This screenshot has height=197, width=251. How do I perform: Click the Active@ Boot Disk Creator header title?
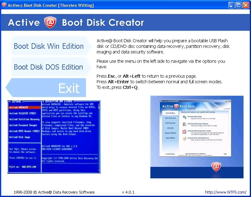point(76,22)
